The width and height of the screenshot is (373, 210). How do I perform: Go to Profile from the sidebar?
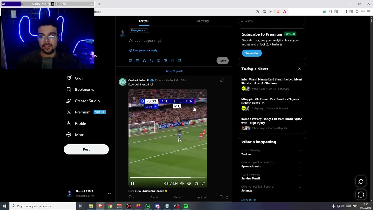[76, 124]
